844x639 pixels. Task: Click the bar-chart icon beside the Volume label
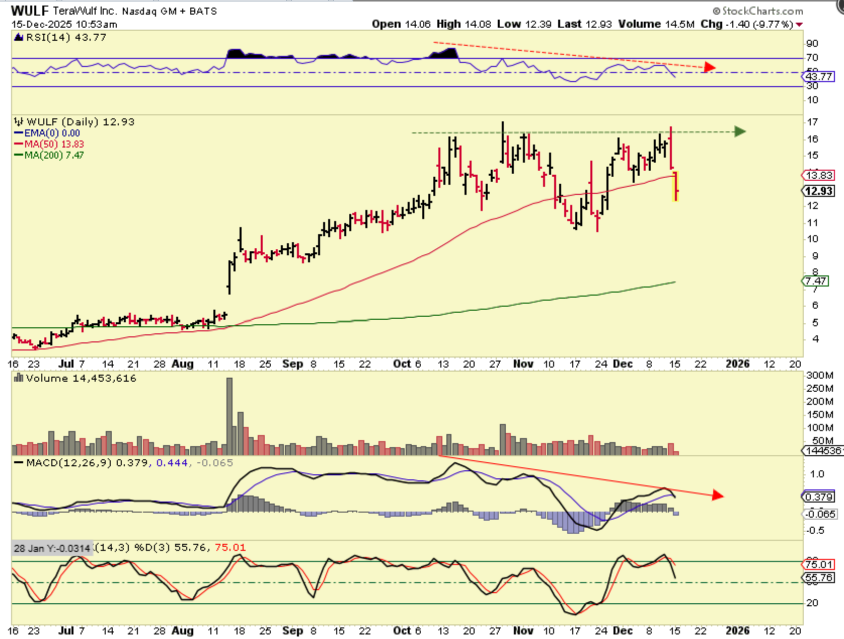pyautogui.click(x=19, y=378)
